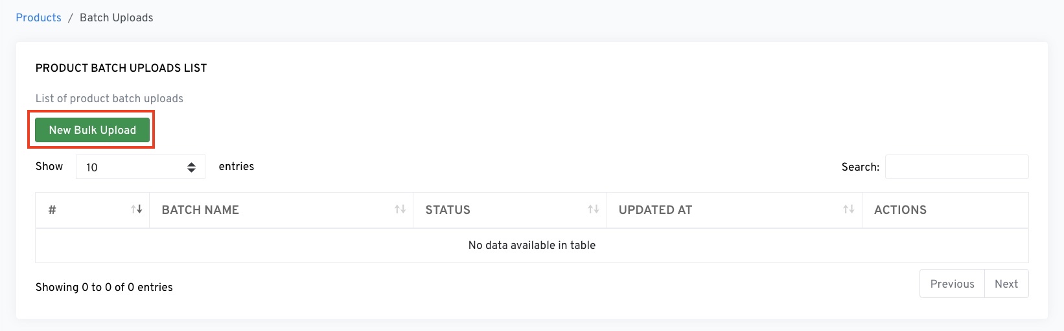Click the Batch Name column sort icon
Viewport: 1064px width, 331px height.
coord(400,209)
